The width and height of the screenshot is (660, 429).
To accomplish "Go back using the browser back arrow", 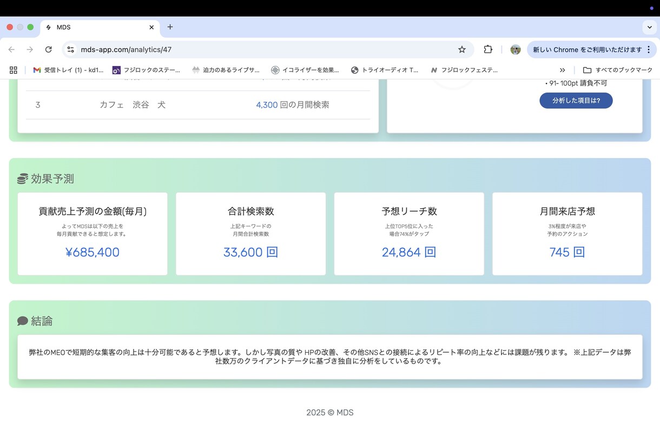I will 11,49.
